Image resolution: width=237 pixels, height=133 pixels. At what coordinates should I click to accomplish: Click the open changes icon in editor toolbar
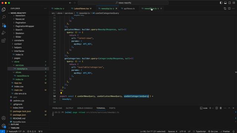pyautogui.click(x=225, y=8)
